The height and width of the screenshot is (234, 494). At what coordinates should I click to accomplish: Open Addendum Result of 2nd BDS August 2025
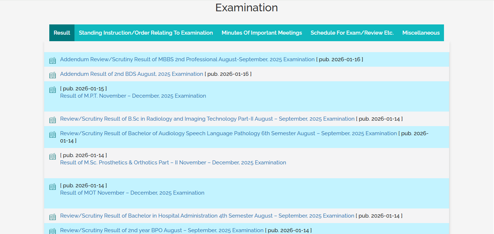(131, 74)
